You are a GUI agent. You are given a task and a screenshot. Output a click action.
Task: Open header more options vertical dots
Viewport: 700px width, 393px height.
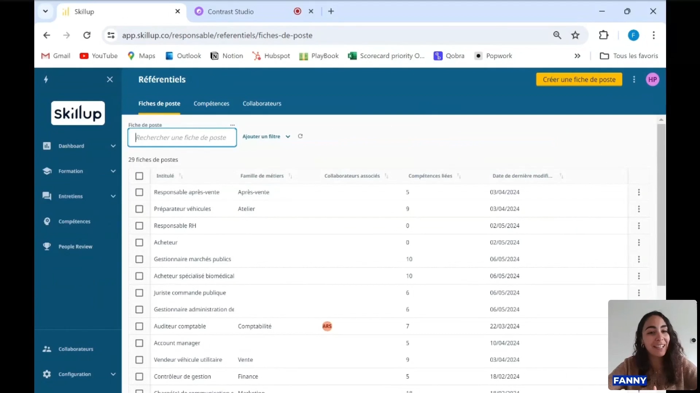pos(634,79)
